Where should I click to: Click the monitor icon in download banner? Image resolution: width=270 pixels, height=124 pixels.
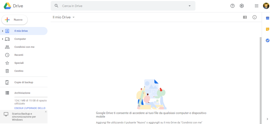point(6,114)
